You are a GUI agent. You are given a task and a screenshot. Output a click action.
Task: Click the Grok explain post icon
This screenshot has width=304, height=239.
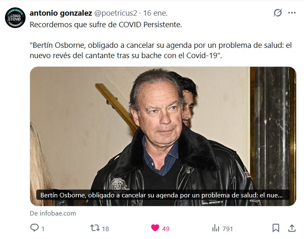(x=278, y=13)
